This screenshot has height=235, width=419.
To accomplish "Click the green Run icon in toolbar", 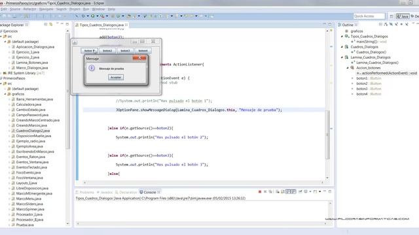I will [93, 16].
